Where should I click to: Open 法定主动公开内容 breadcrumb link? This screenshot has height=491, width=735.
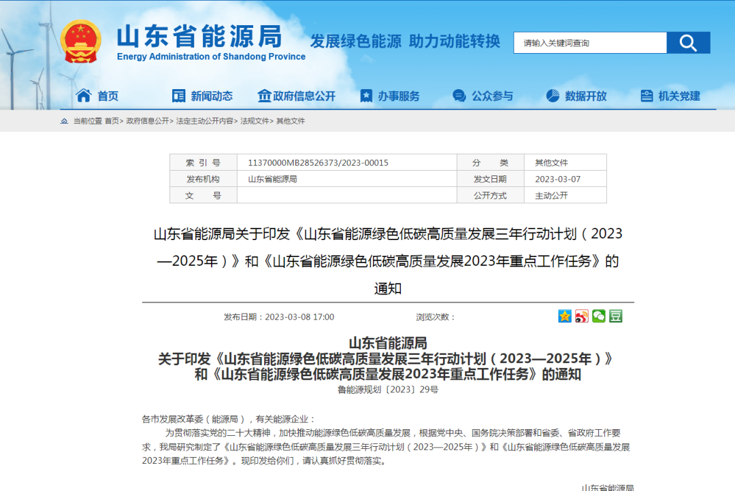[x=204, y=121]
